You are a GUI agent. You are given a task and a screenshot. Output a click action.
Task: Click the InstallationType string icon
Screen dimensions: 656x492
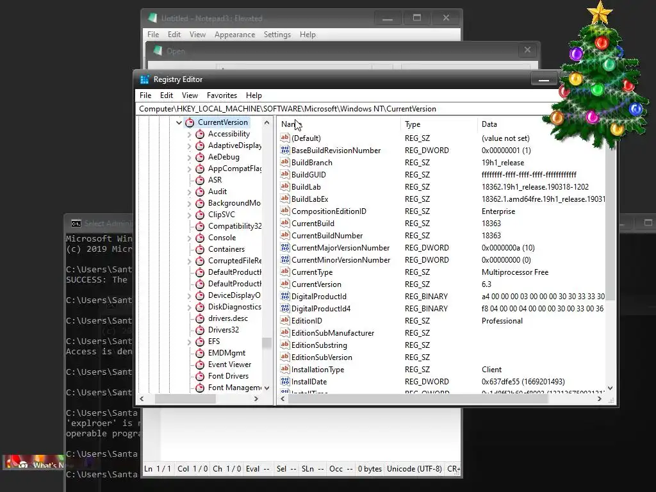point(285,368)
